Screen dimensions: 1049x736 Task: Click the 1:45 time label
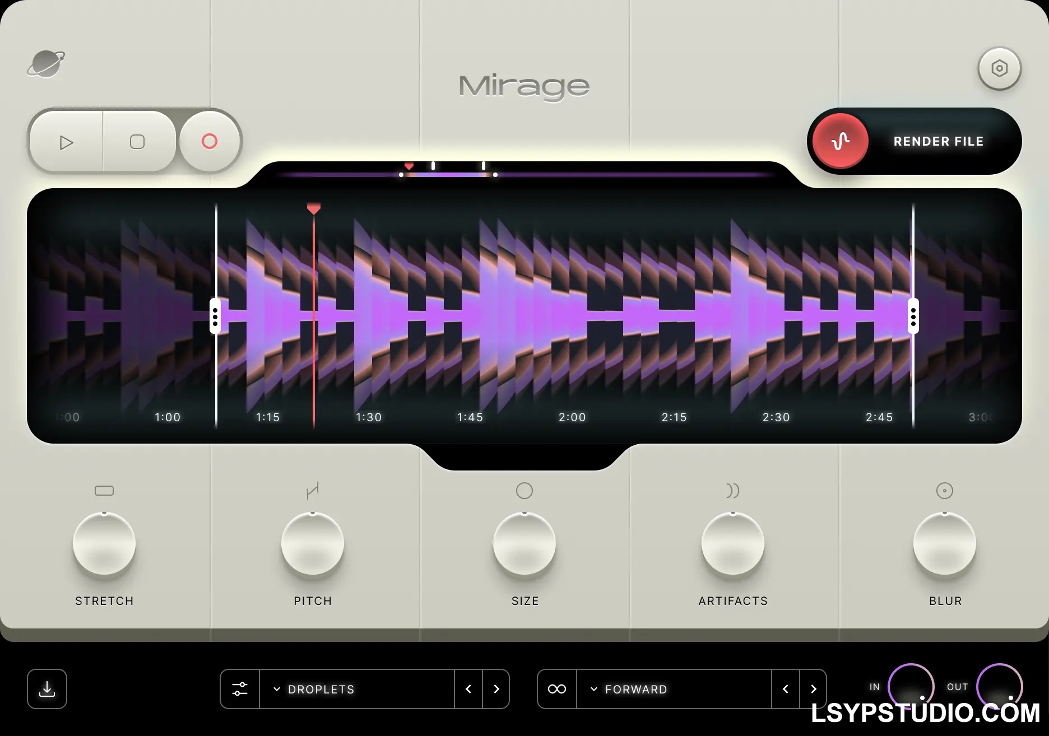470,417
